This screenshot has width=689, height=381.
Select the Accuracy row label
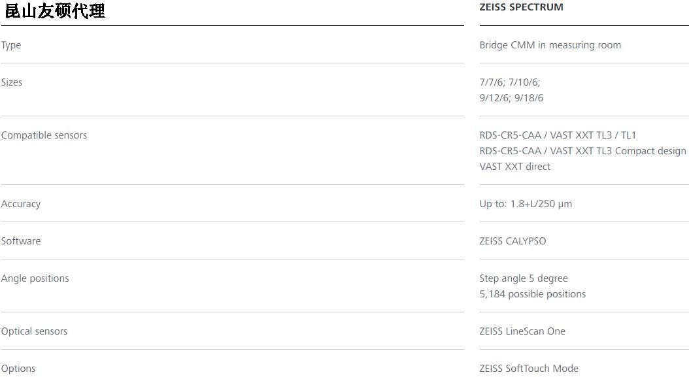(21, 204)
